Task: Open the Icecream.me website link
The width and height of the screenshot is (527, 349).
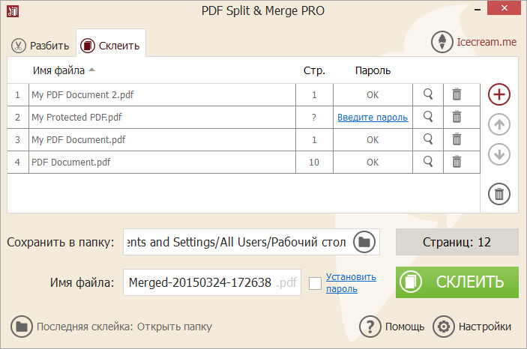Action: 487,42
